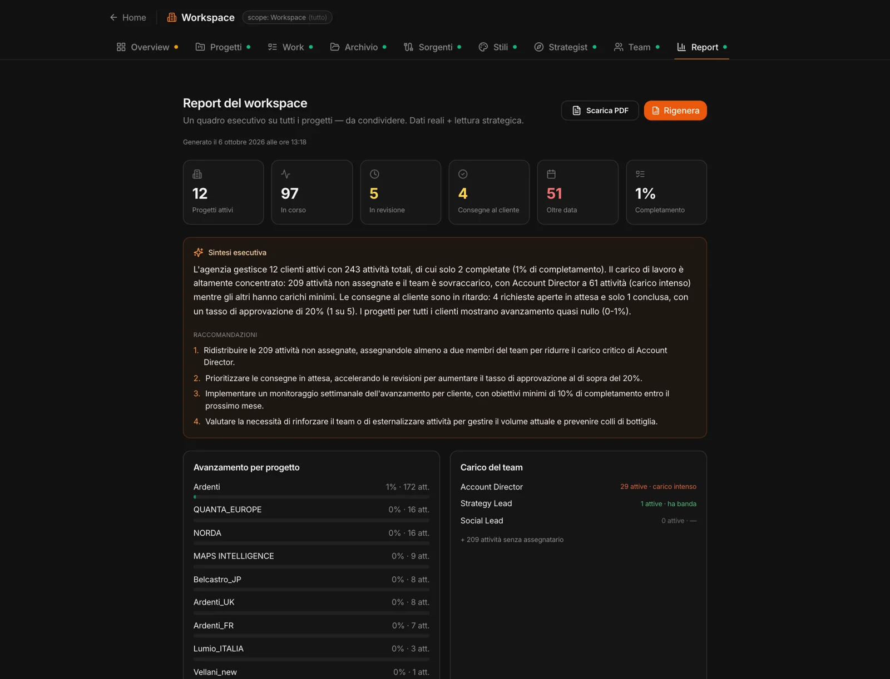Click Strategy Lead in Carico del team
The image size is (890, 679).
(x=486, y=503)
